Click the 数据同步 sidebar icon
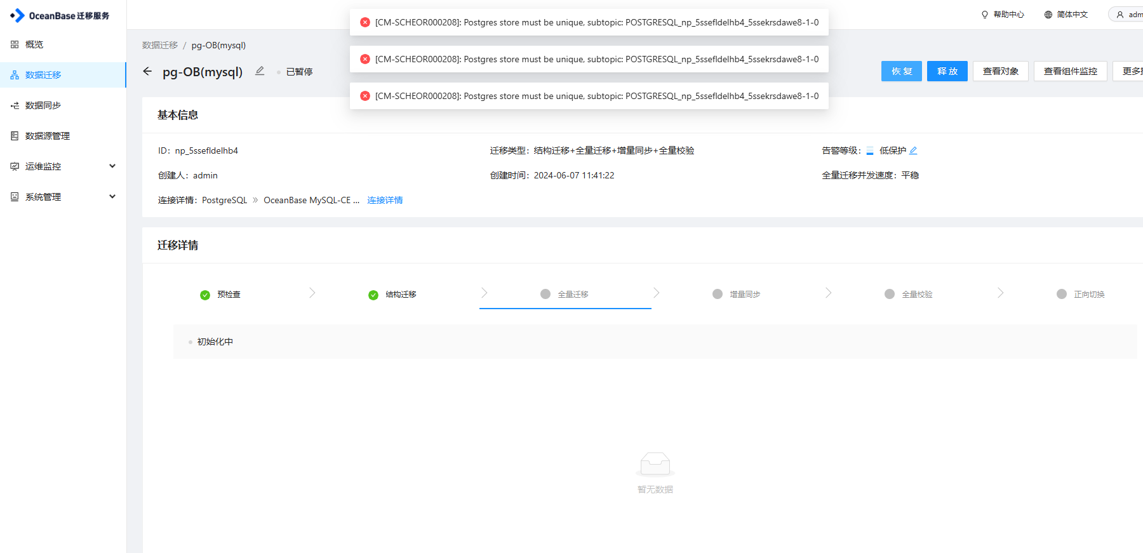1143x553 pixels. point(15,105)
